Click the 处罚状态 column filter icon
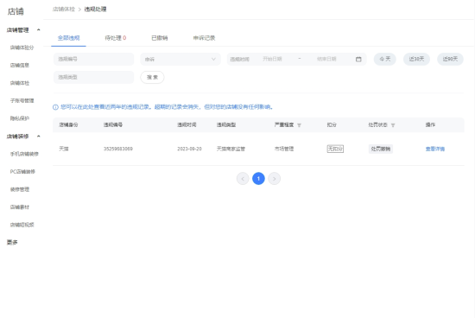 click(393, 125)
